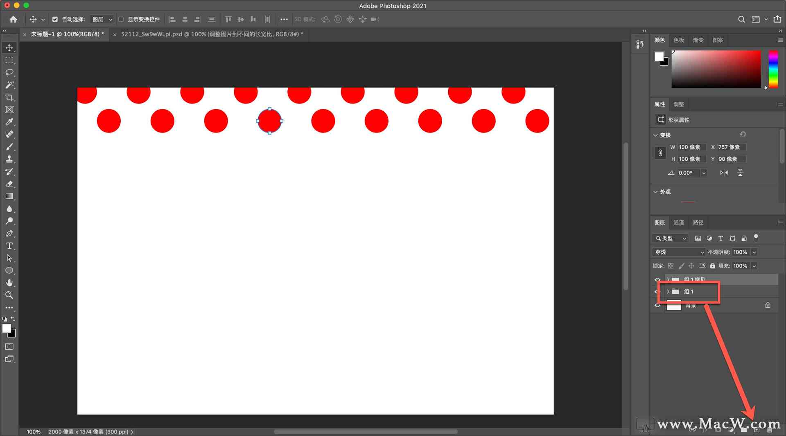Select the Healing Brush tool
This screenshot has height=436, width=786.
click(x=9, y=134)
